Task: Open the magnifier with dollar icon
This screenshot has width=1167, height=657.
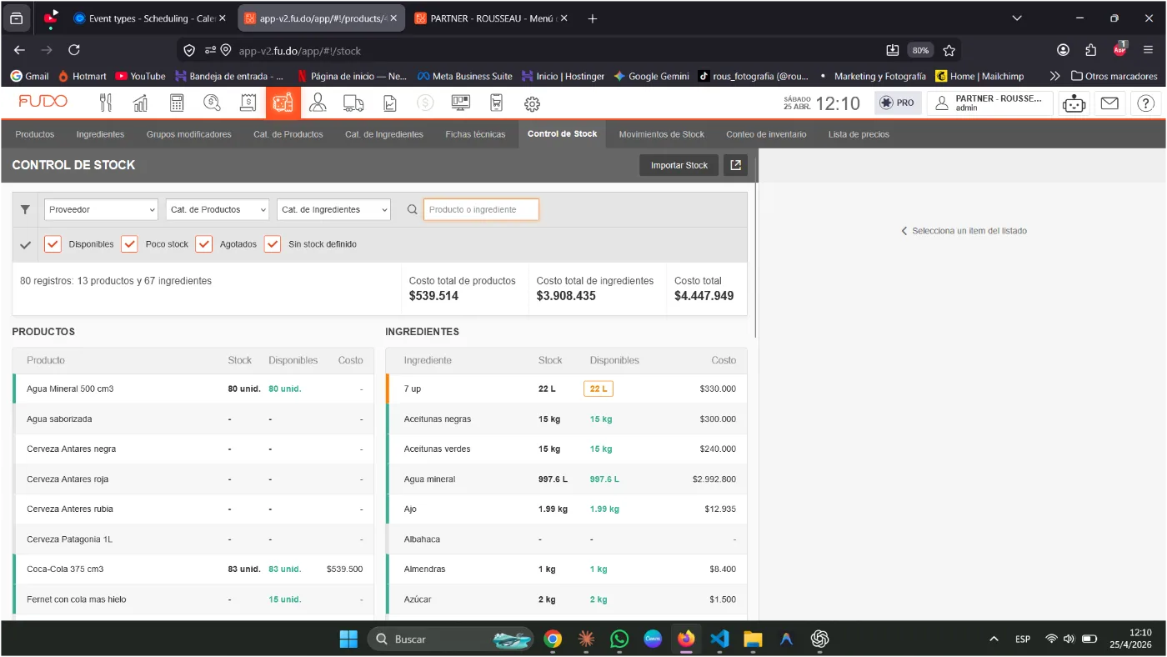Action: 212,103
